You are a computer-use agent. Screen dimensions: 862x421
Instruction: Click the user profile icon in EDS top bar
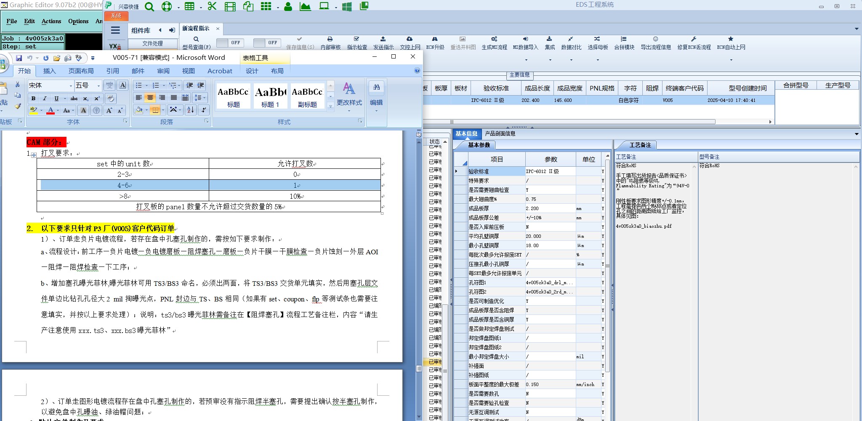[x=288, y=6]
